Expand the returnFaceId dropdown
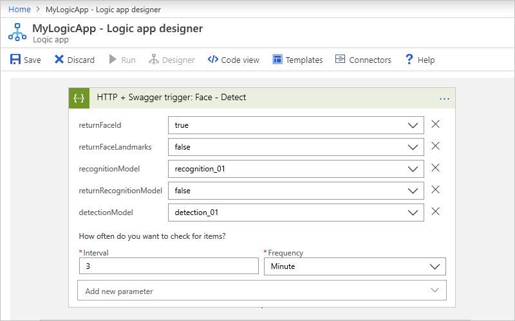 coord(413,125)
